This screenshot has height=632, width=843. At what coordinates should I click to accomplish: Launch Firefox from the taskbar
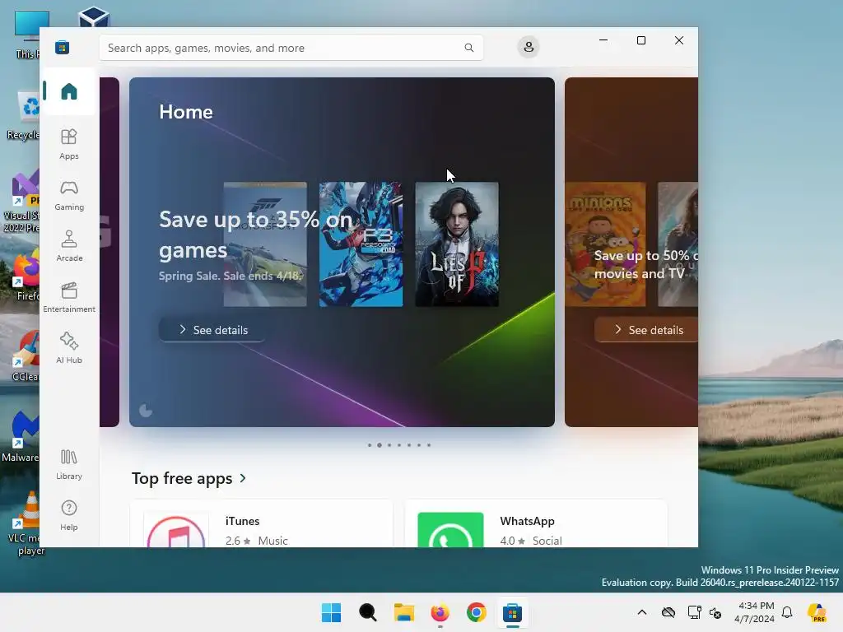(440, 612)
